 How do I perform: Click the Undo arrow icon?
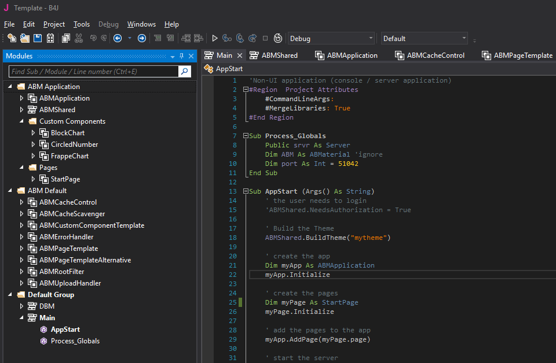tap(93, 38)
